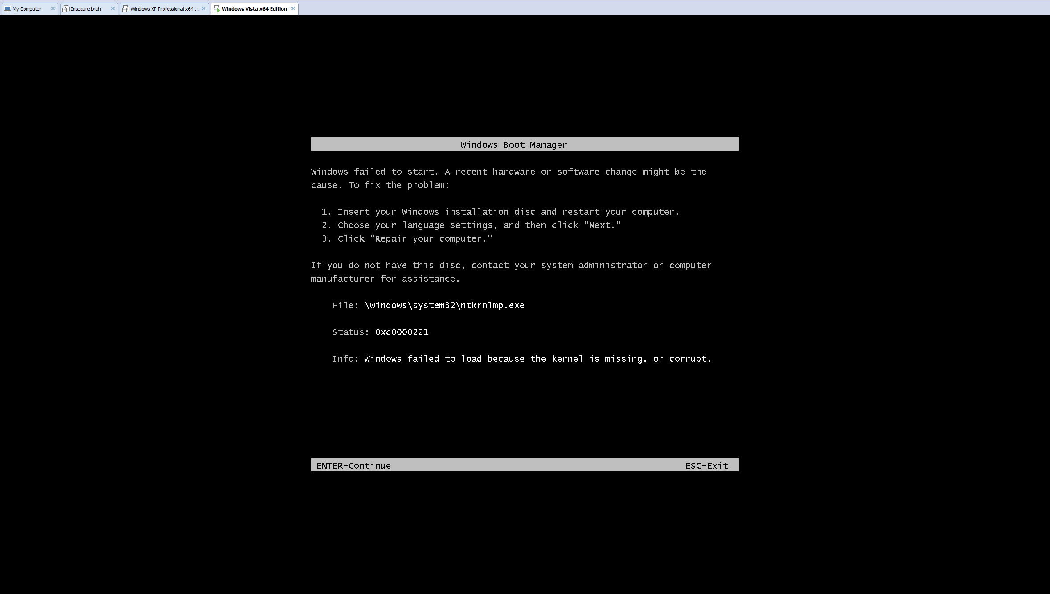Viewport: 1050px width, 594px height.
Task: Click the ntkrnlmp.exe file path text
Action: point(444,305)
